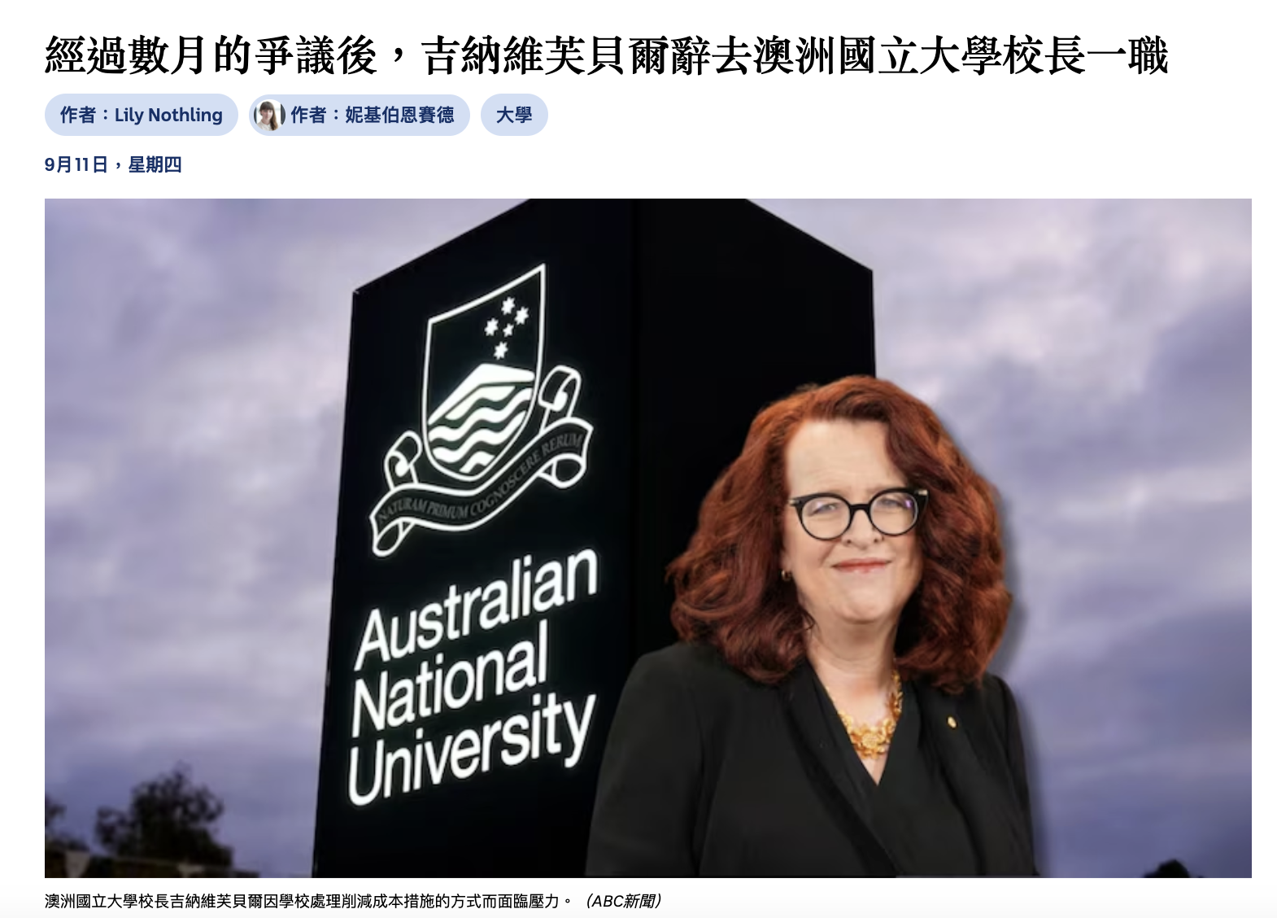Click the article headline about 吉納維芙貝爾
1277x918 pixels.
(607, 56)
